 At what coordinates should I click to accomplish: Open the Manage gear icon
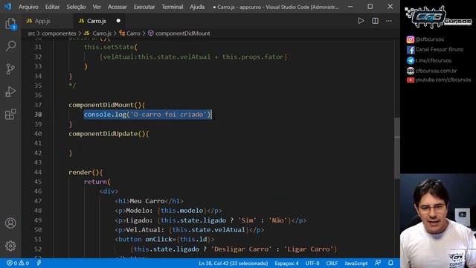pos(10,246)
